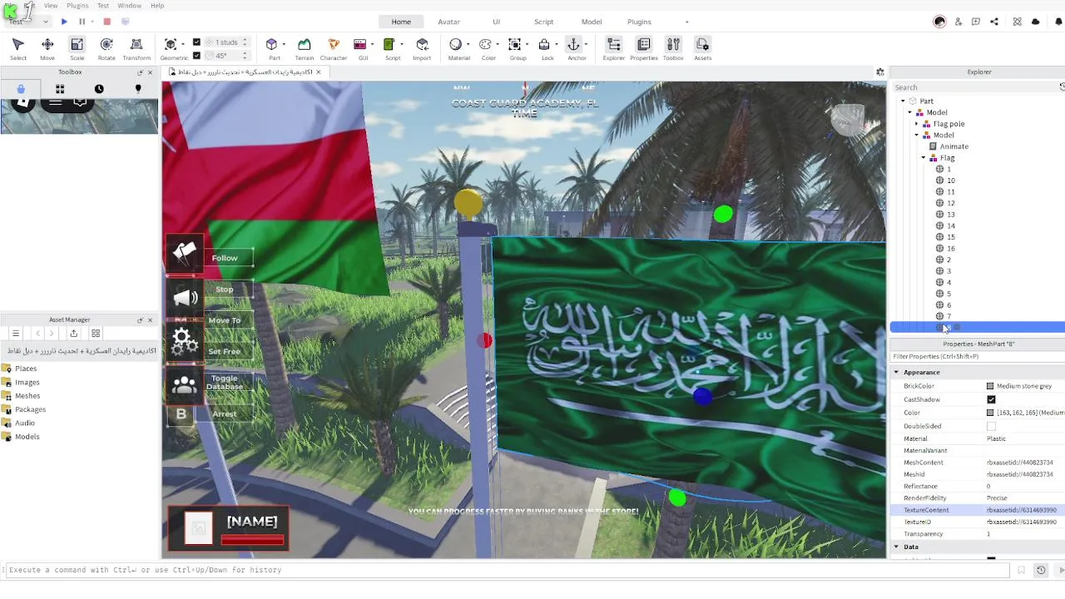Screen dimensions: 1065x599
Task: Open viewport settings gear icon
Action: point(880,72)
